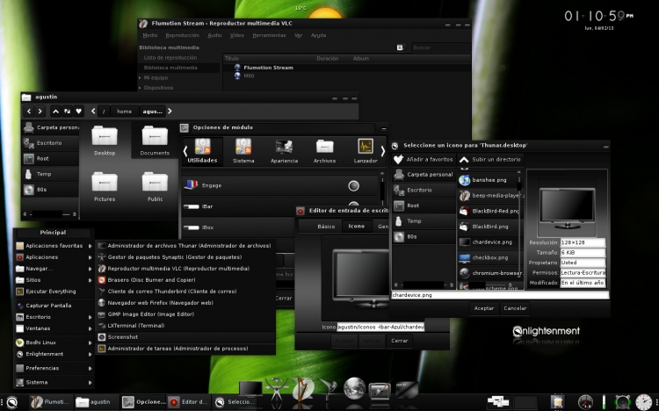The height and width of the screenshot is (411, 659).
Task: Launch the globe web browser dock icon
Action: point(354,387)
